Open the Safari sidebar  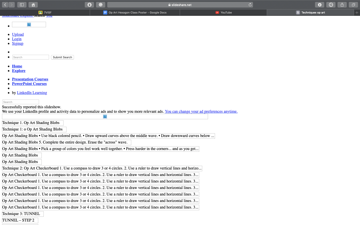tap(22, 4)
